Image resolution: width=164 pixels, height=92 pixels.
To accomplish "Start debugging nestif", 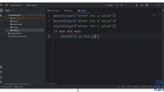I will [121, 5].
